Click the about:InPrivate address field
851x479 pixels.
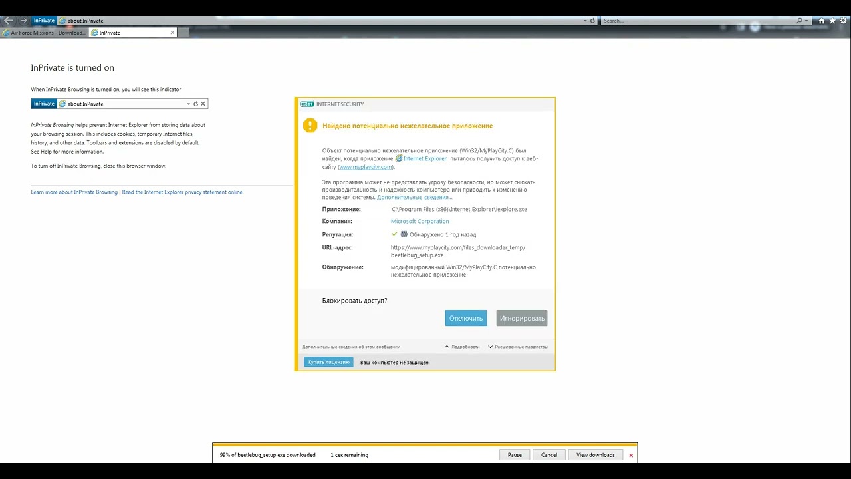tap(319, 21)
